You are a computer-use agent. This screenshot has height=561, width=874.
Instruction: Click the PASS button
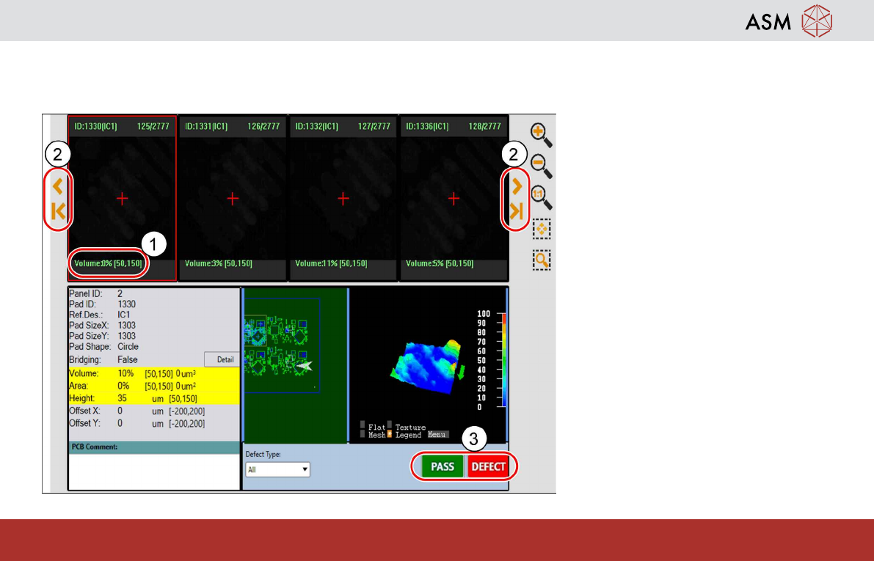point(443,467)
